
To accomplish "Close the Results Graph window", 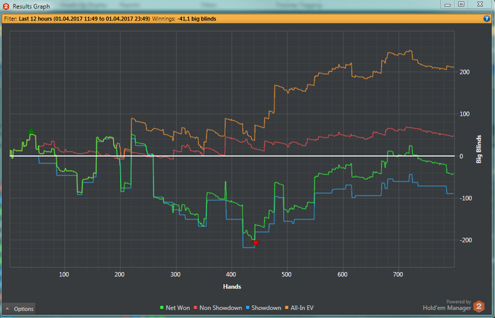I will [x=480, y=4].
